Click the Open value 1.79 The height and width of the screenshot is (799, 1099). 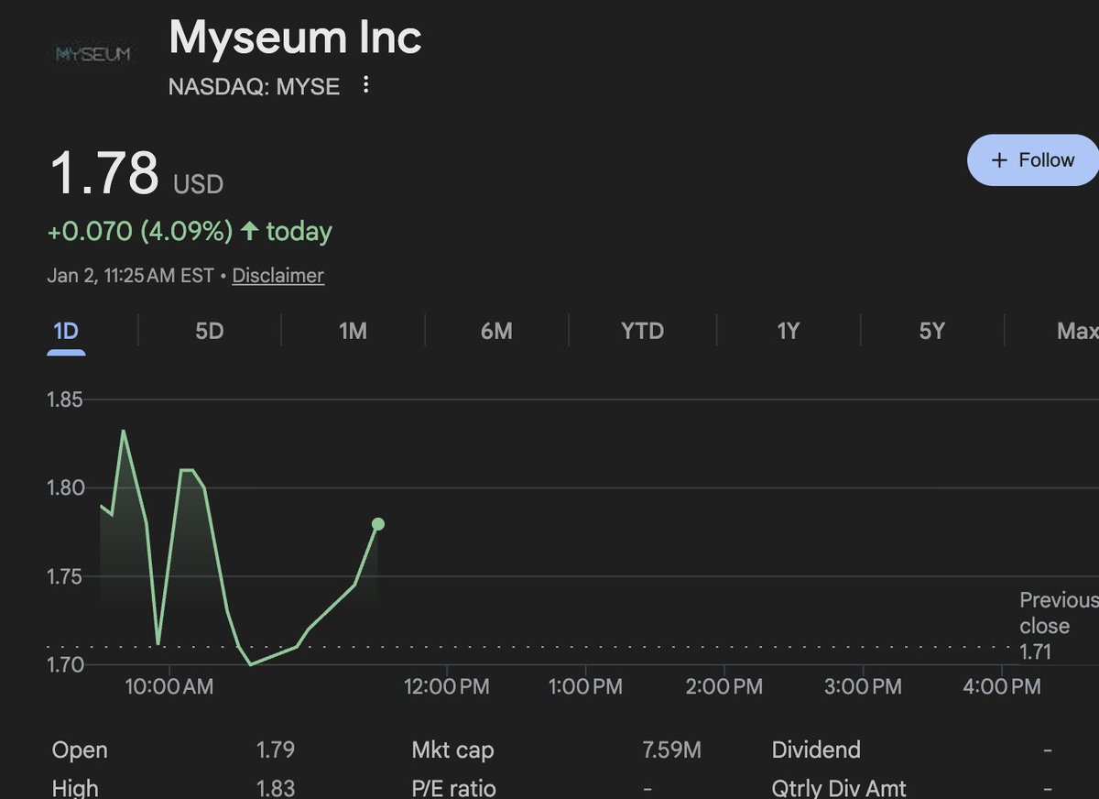tap(276, 750)
